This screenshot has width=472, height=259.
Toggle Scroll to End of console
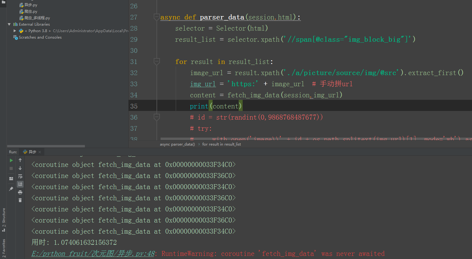coord(20,184)
